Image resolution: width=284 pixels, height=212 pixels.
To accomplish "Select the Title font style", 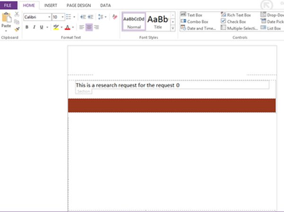I will coord(158,22).
